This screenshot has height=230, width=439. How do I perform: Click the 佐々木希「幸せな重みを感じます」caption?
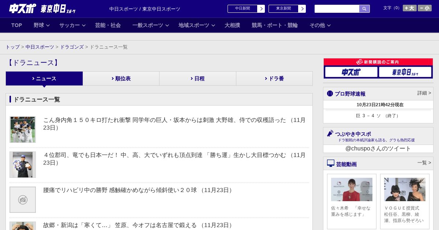[x=351, y=211]
